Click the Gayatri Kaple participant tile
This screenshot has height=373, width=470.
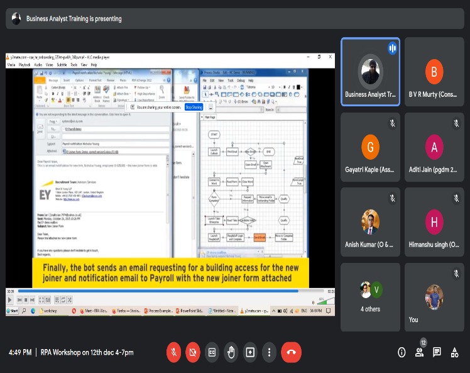point(371,147)
